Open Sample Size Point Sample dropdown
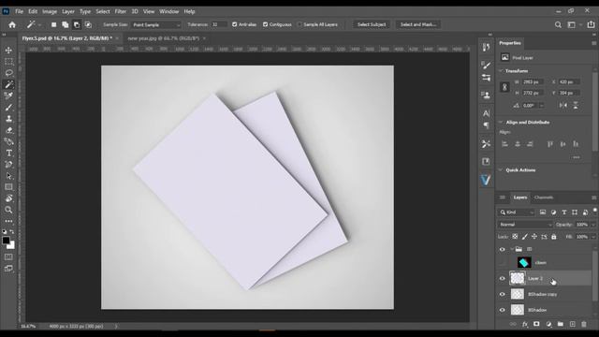This screenshot has height=337, width=599. (x=156, y=25)
